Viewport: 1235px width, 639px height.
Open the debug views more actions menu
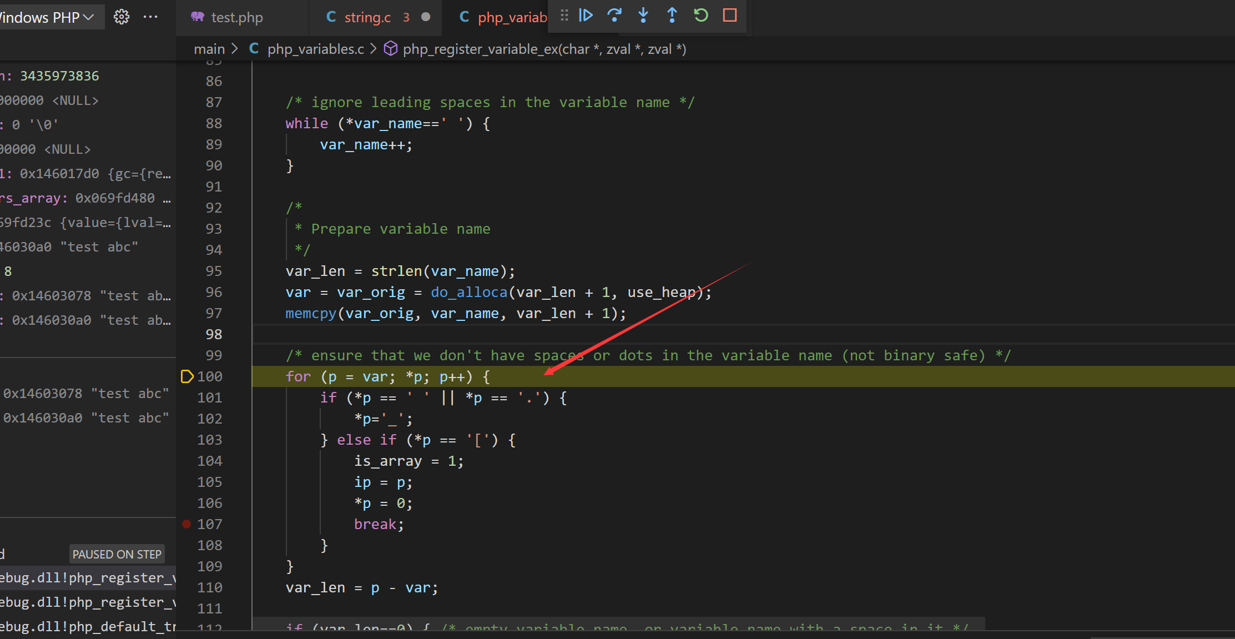click(150, 17)
